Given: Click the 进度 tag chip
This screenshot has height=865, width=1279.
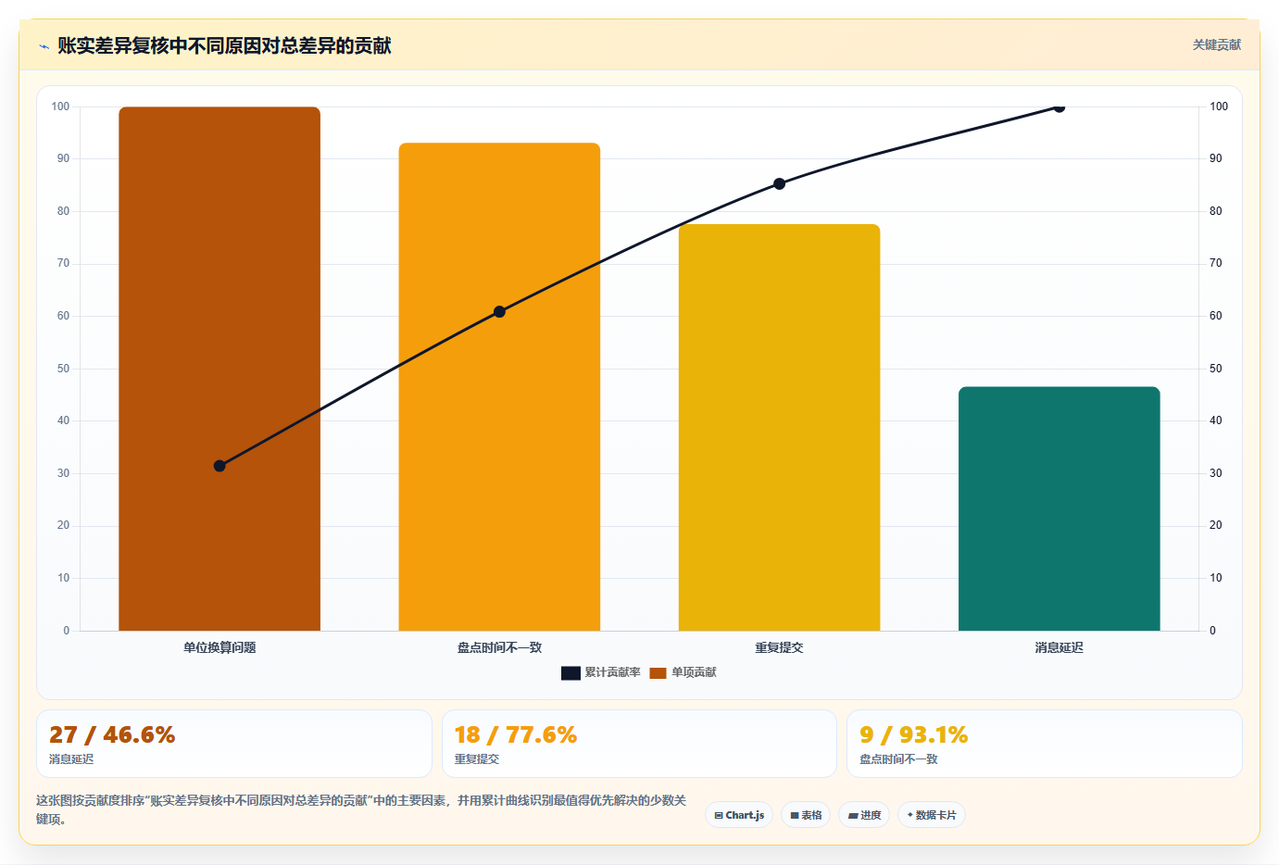Looking at the screenshot, I should point(864,815).
